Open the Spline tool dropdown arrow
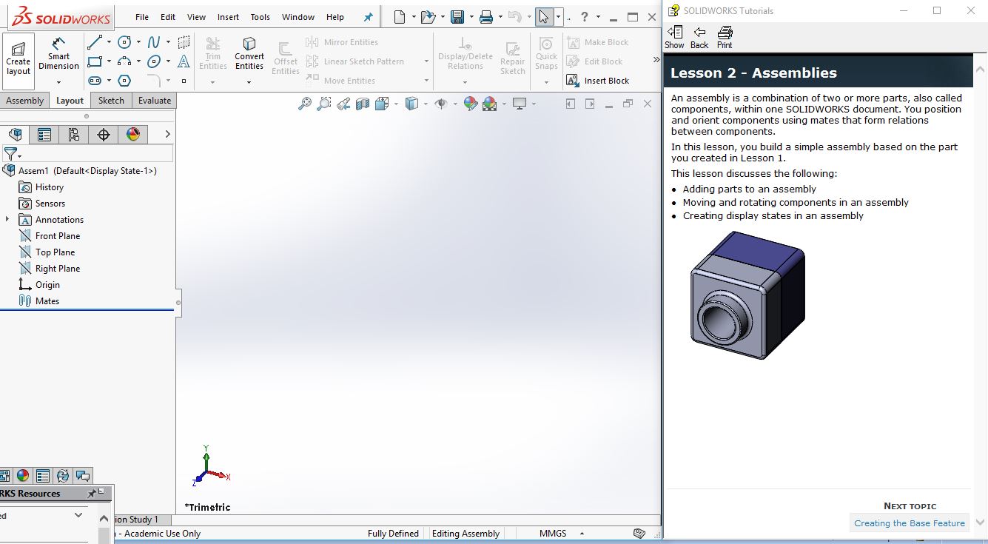This screenshot has width=988, height=544. click(x=168, y=42)
